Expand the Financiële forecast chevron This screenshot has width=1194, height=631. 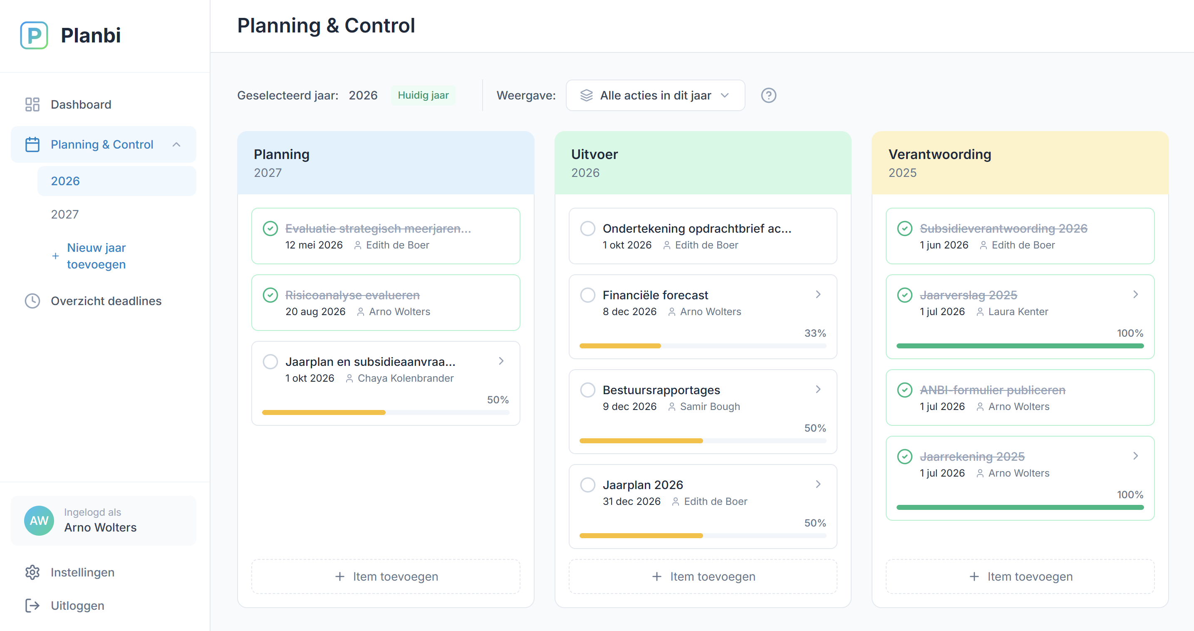(818, 294)
